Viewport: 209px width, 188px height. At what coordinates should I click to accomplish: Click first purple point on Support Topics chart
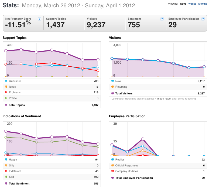tap(6, 51)
